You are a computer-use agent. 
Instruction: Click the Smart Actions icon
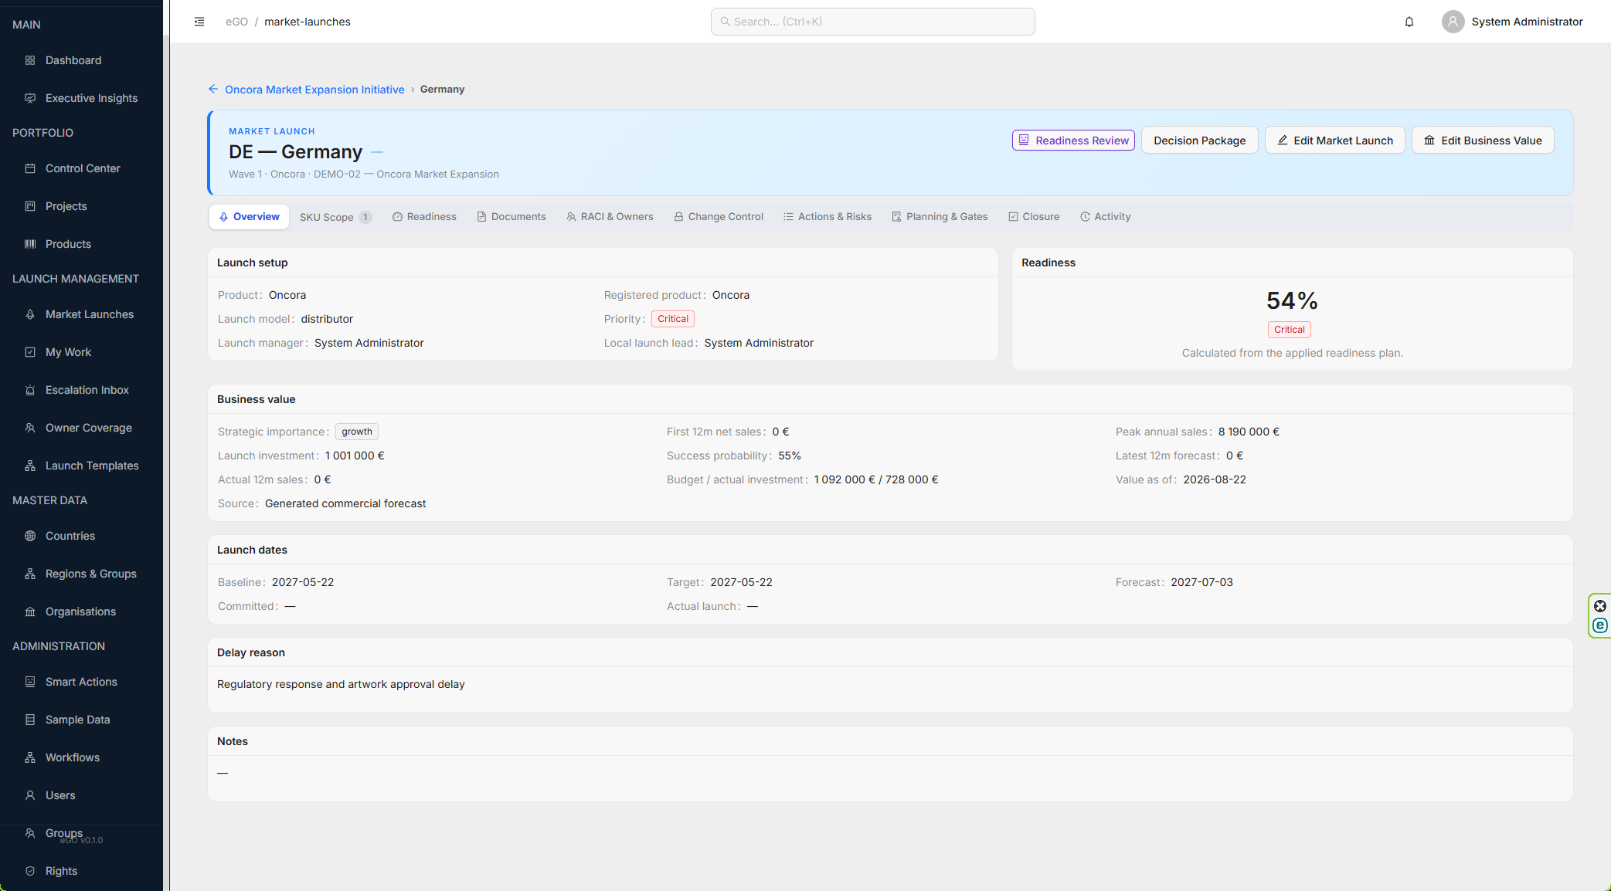pyautogui.click(x=30, y=682)
